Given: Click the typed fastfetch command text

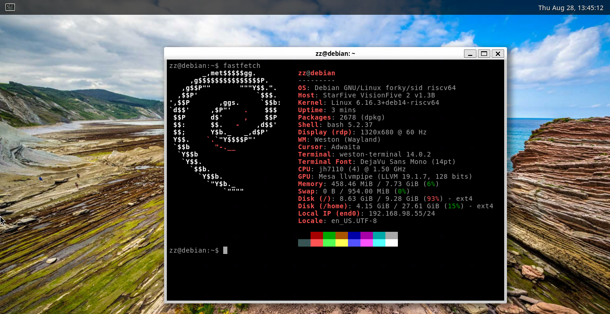Looking at the screenshot, I should click(242, 66).
